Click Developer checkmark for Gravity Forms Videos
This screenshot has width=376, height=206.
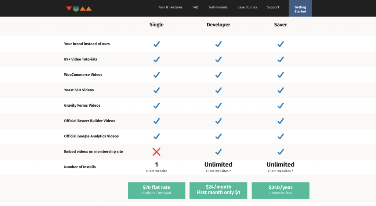click(x=218, y=106)
